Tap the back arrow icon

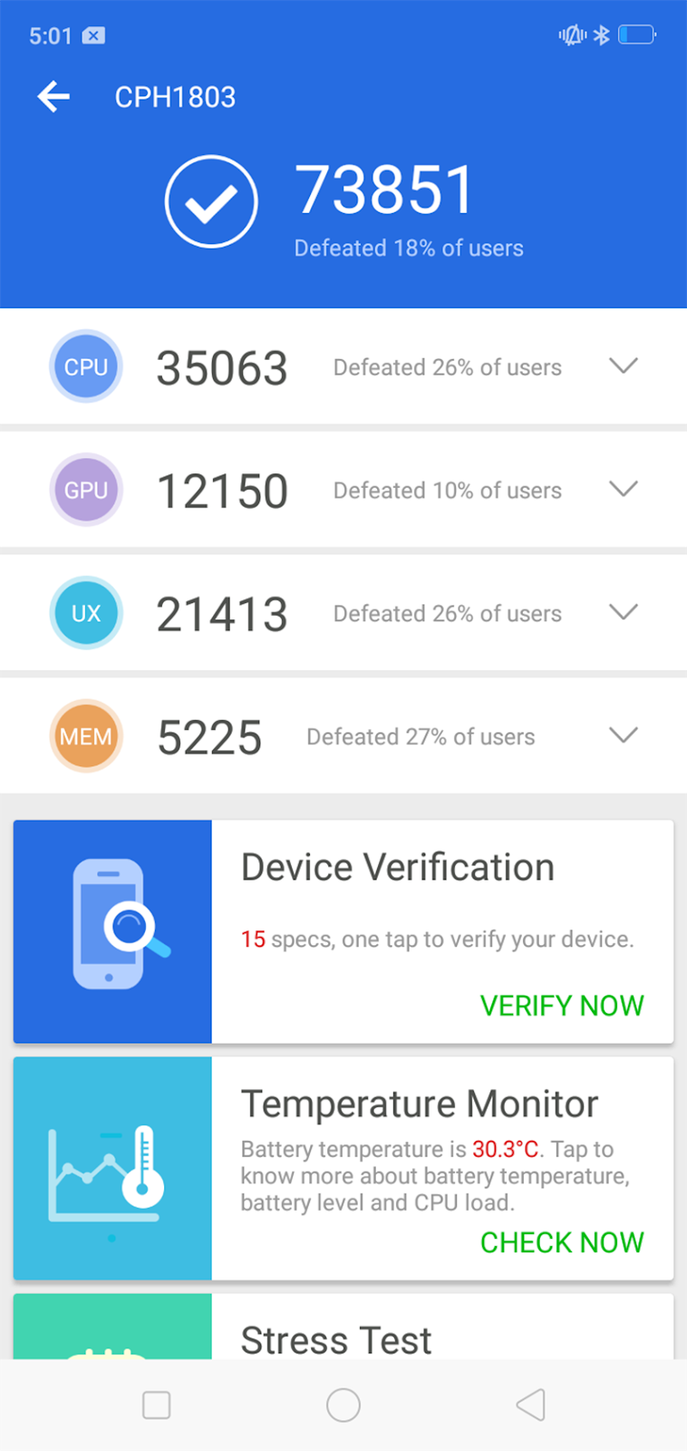[x=53, y=96]
